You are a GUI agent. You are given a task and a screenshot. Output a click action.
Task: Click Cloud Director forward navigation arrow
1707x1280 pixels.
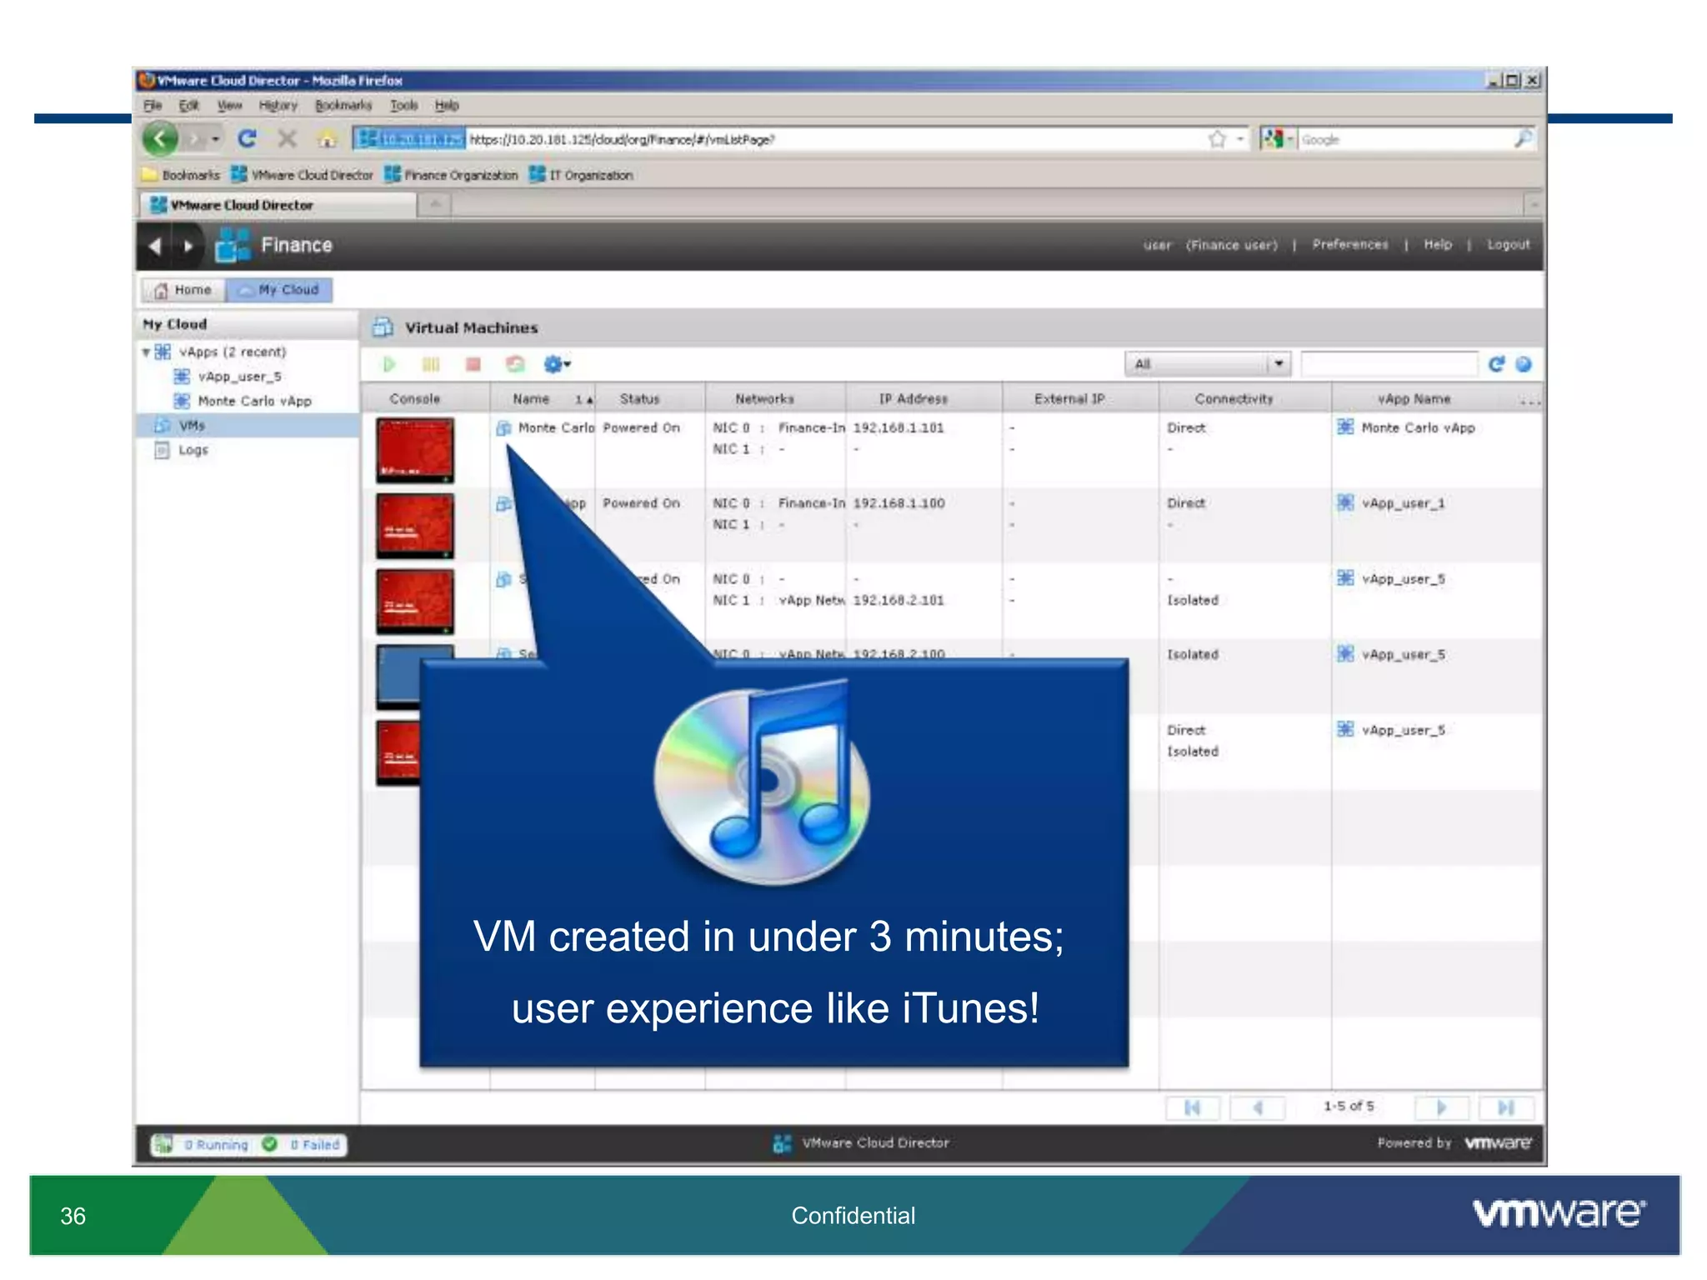tap(188, 246)
